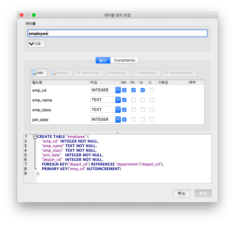Click the AI column header
The height and width of the screenshot is (225, 235).
pyautogui.click(x=143, y=82)
